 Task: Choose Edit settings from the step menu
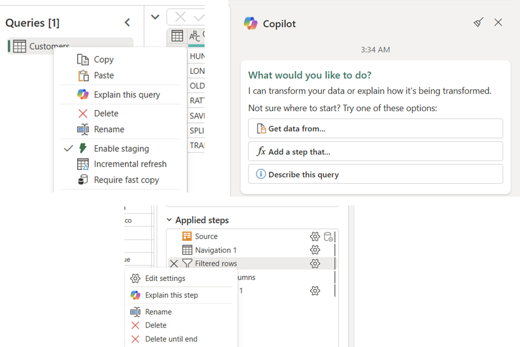pos(165,278)
